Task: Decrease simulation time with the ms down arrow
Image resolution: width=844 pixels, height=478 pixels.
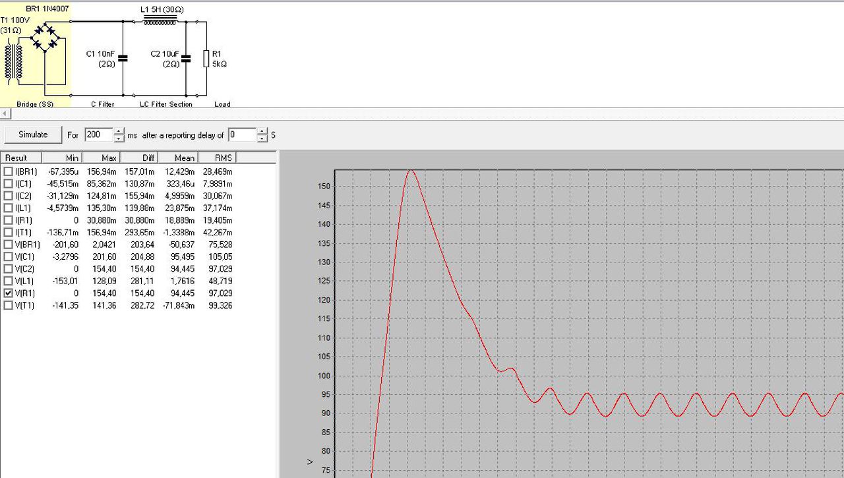Action: point(119,138)
